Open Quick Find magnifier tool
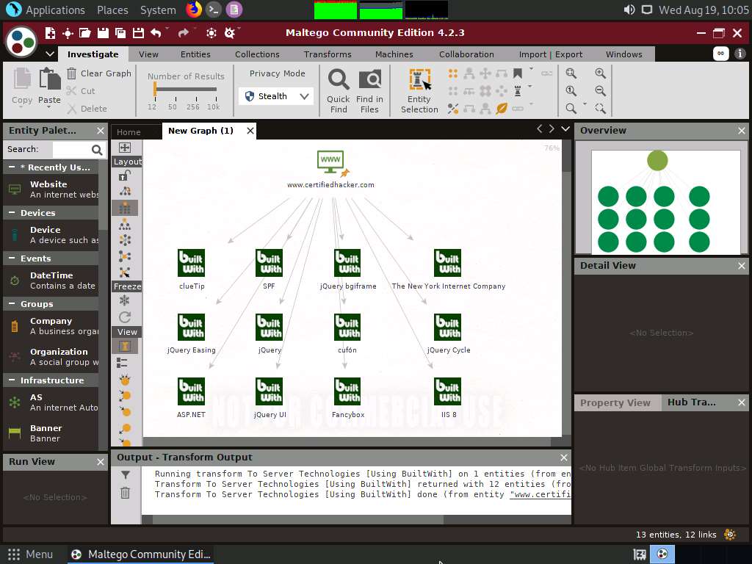The height and width of the screenshot is (564, 752). click(x=339, y=90)
